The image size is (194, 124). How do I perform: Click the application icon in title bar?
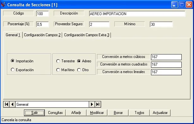(3, 4)
